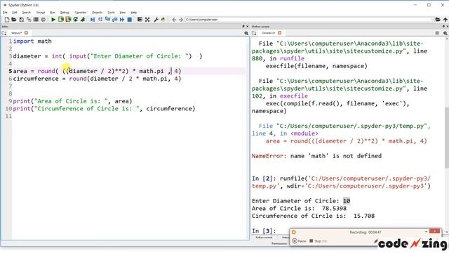Open the recorder annotation pencil tool
The height and width of the screenshot is (253, 449).
click(376, 241)
